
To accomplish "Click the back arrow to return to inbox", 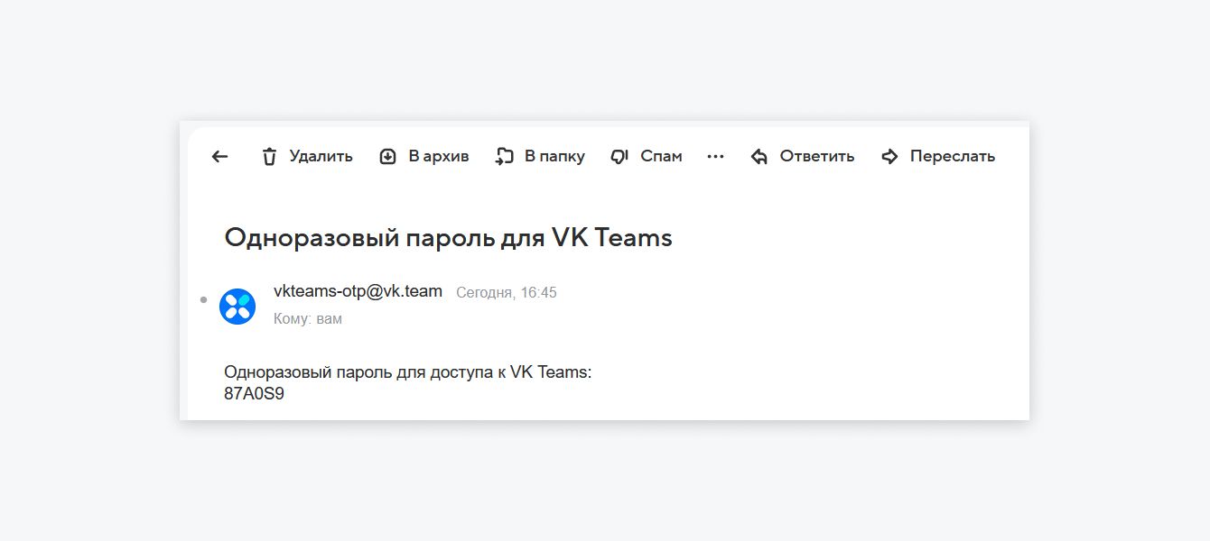I will pos(219,156).
